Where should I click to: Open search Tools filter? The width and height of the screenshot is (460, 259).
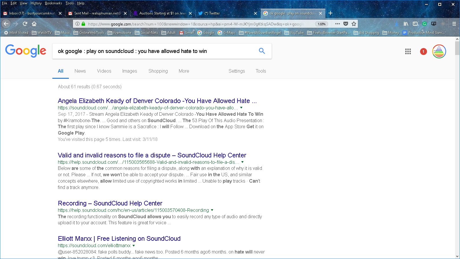(x=261, y=71)
